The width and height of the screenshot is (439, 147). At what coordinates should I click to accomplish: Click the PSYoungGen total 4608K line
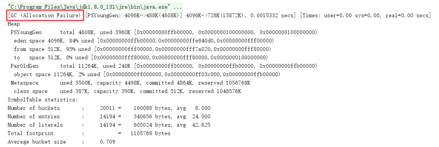pyautogui.click(x=164, y=32)
